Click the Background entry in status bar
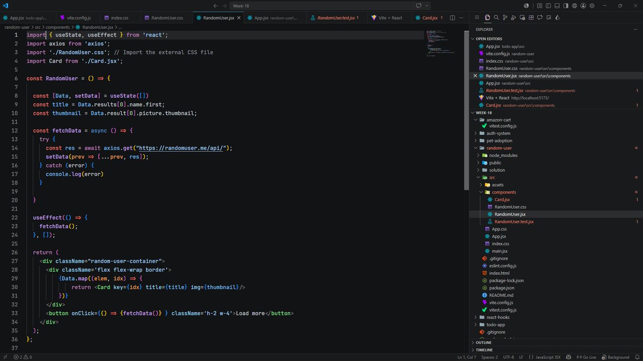The image size is (643, 361). tap(615, 357)
